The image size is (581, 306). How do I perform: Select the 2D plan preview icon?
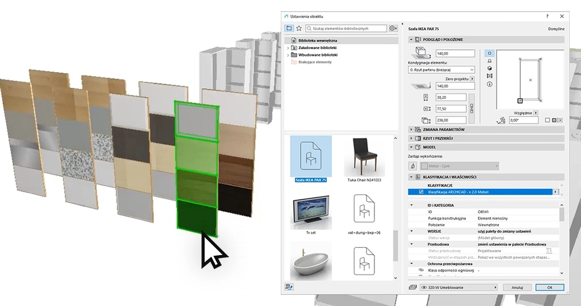click(489, 53)
